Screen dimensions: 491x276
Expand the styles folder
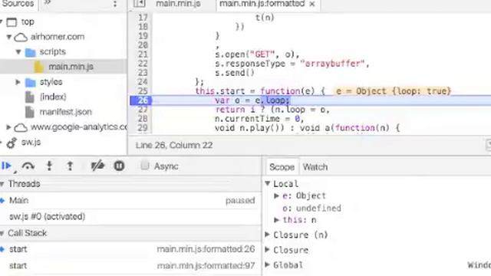click(x=18, y=82)
